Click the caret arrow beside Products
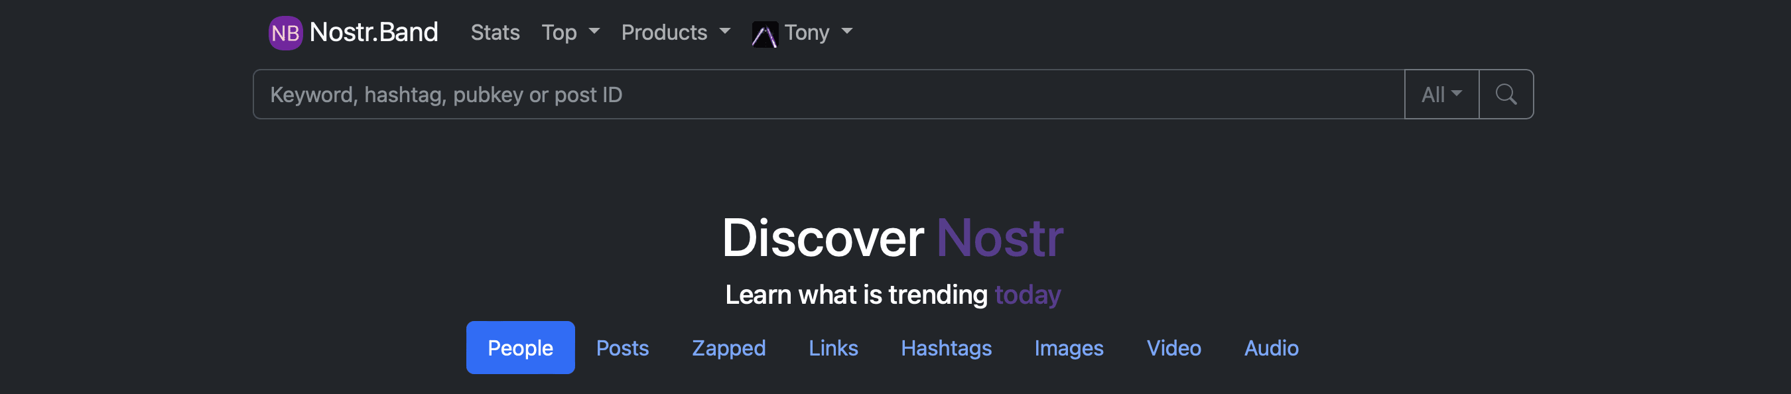Image resolution: width=1791 pixels, height=394 pixels. 724,31
